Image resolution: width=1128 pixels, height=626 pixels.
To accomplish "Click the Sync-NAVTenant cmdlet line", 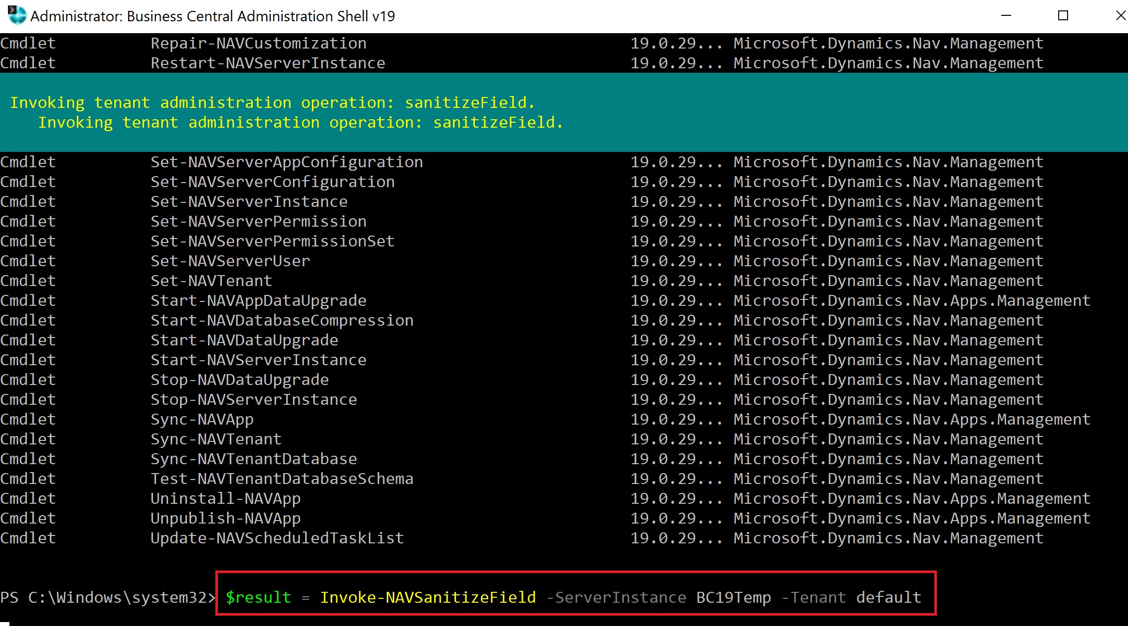I will [x=216, y=439].
